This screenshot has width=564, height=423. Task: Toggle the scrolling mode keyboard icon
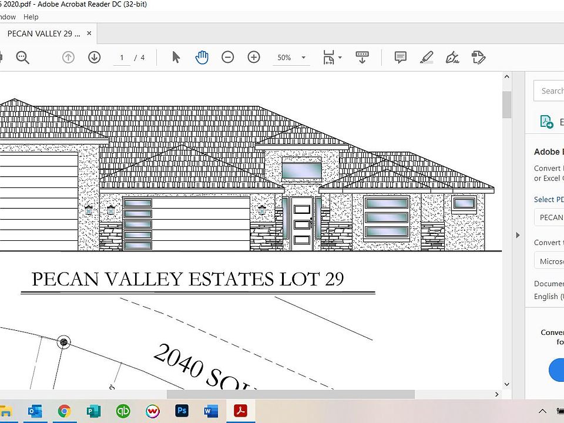coord(362,58)
